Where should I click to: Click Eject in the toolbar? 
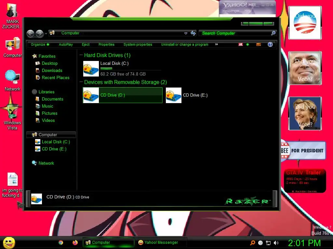coord(86,44)
